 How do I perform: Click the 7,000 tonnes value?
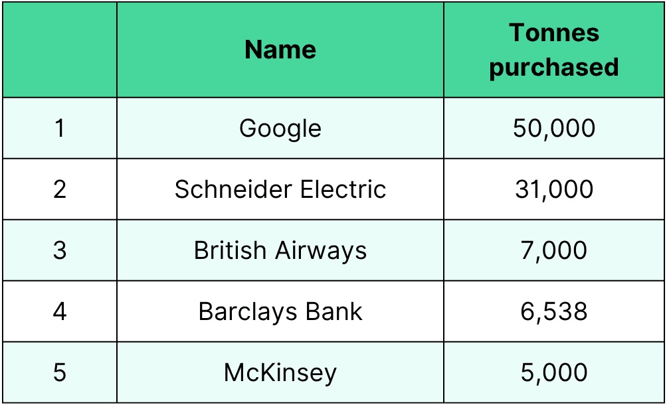click(554, 250)
